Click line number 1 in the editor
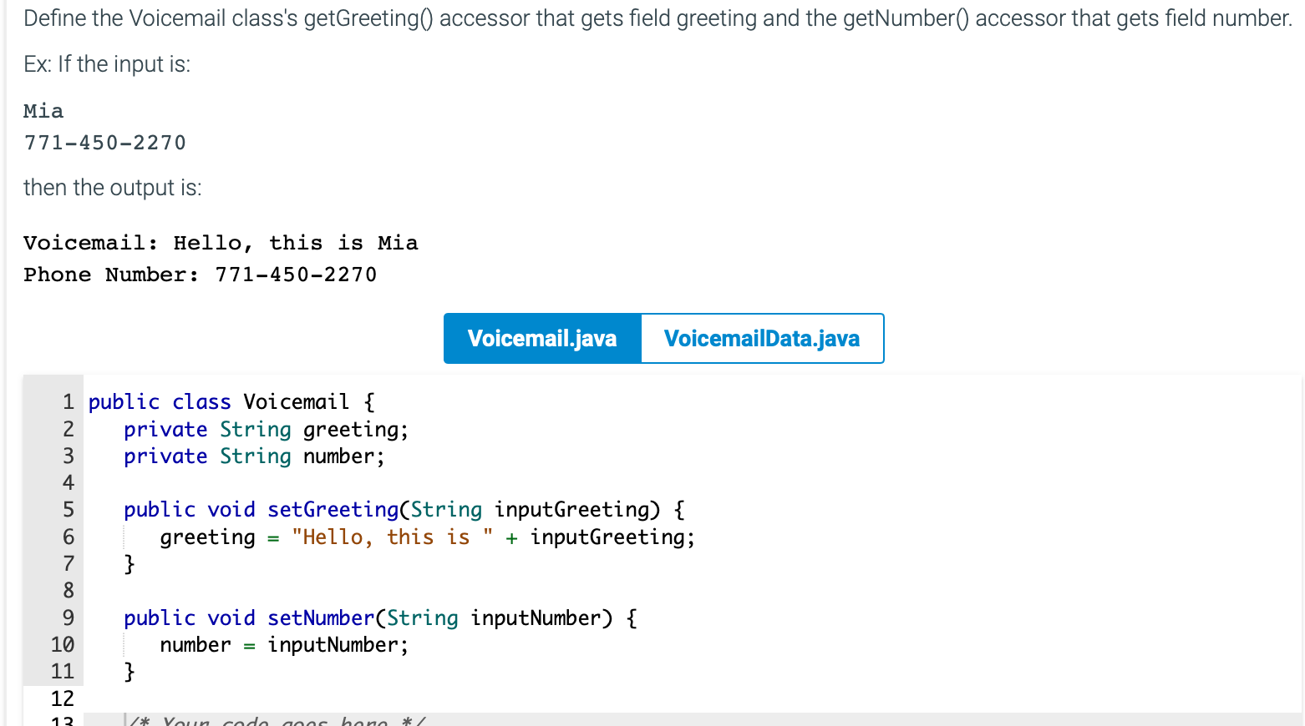The height and width of the screenshot is (726, 1305). (67, 401)
